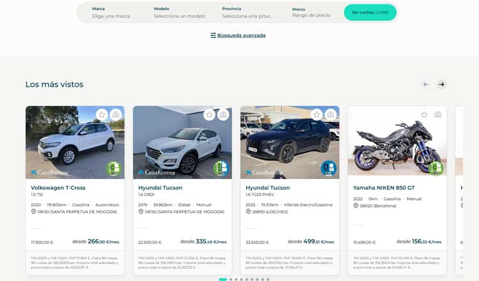Click compare icon on Yamaha NIKEN card

(x=438, y=115)
